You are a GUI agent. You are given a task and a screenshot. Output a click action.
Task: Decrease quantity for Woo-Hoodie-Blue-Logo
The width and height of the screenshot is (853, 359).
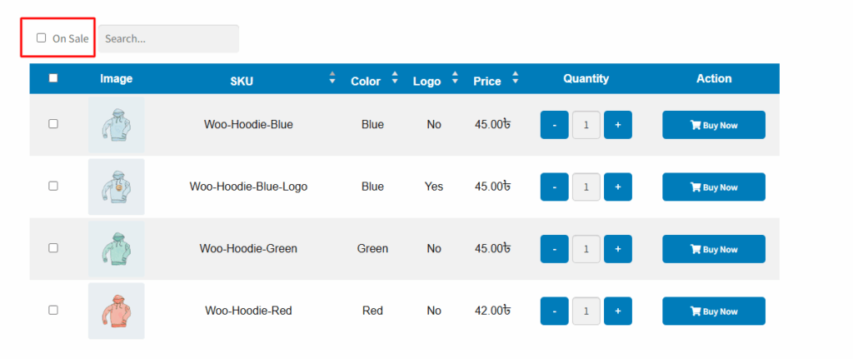pyautogui.click(x=554, y=187)
